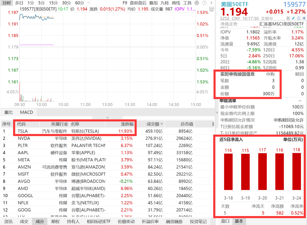Viewport: 307px width, 225px height.
Task: Open the 工具 (tools) menu icon
Action: (188, 3)
